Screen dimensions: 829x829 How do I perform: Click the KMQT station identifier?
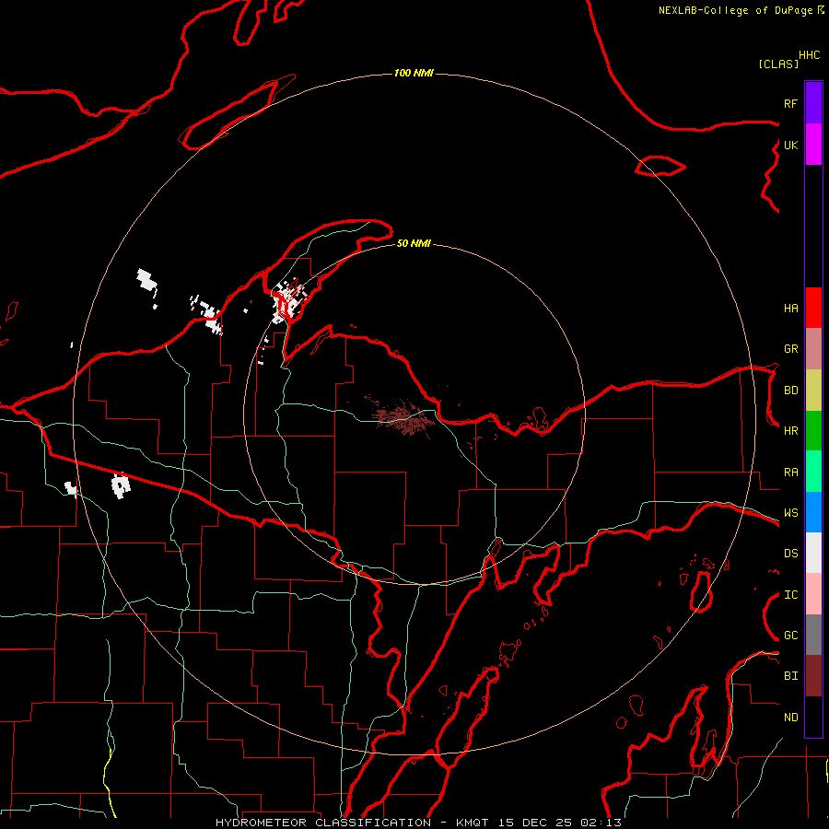pos(473,823)
